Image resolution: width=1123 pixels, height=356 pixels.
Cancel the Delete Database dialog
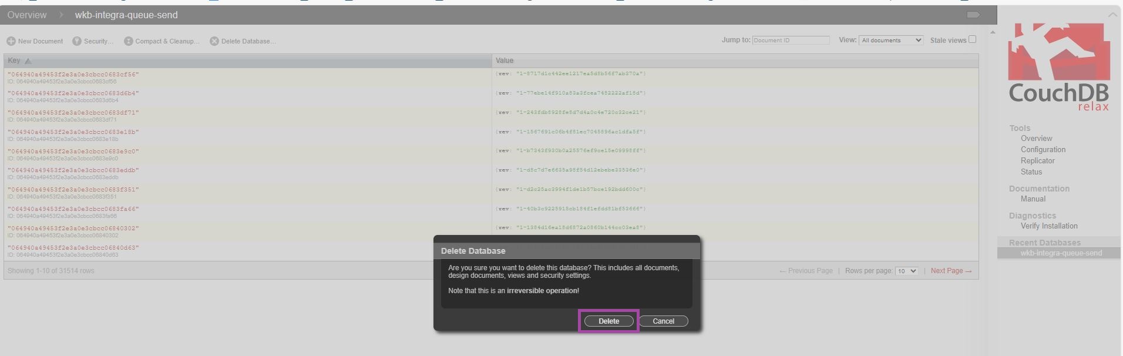tap(663, 321)
